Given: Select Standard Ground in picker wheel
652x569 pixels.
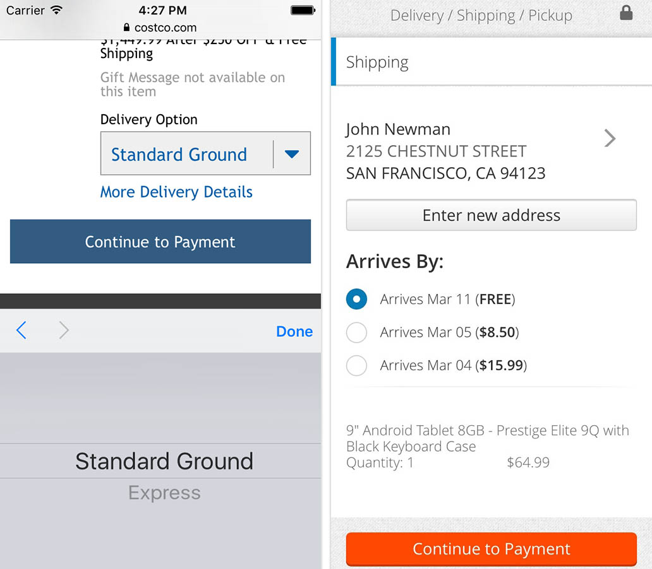Looking at the screenshot, I should [164, 461].
